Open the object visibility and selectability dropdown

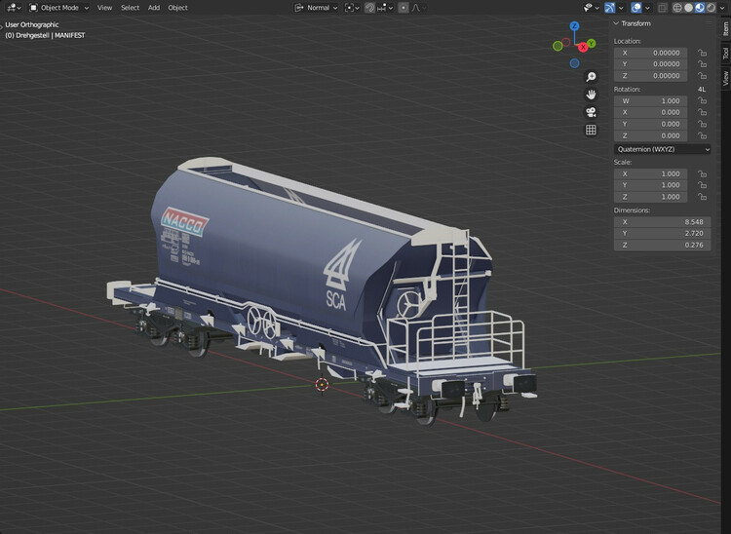[592, 8]
